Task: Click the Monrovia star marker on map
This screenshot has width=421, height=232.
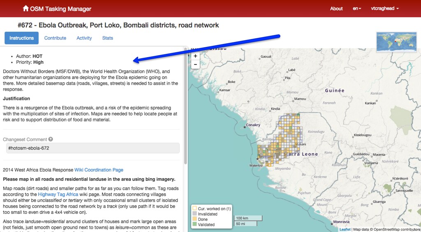Action: point(331,224)
